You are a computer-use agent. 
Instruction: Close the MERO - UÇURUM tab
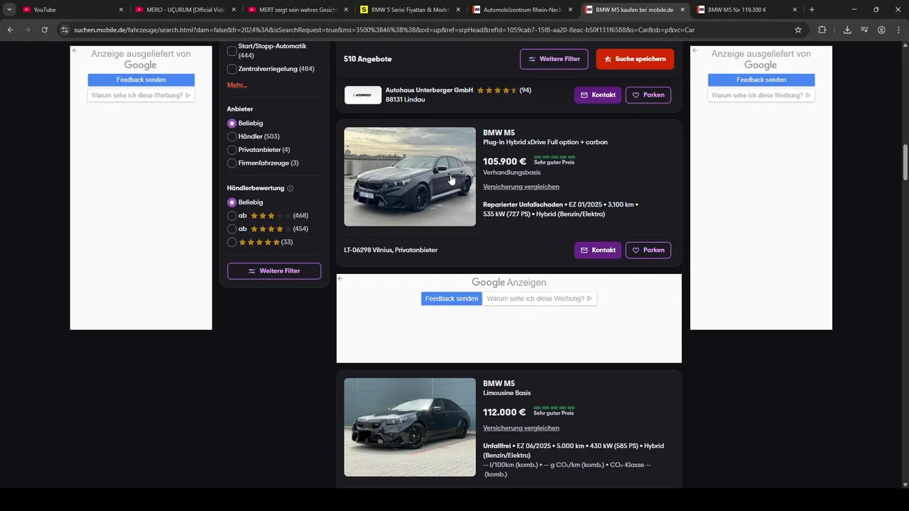pos(234,10)
